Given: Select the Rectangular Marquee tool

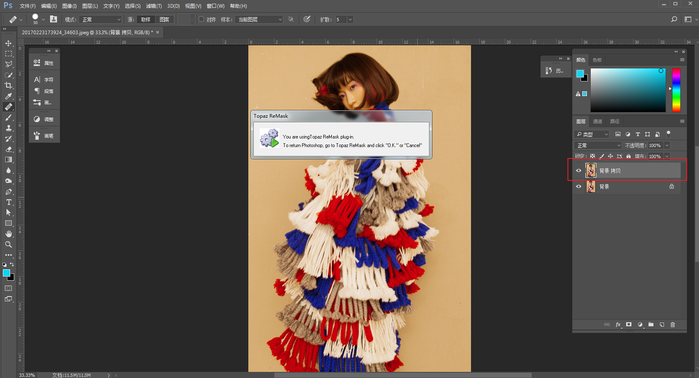Looking at the screenshot, I should (x=8, y=54).
